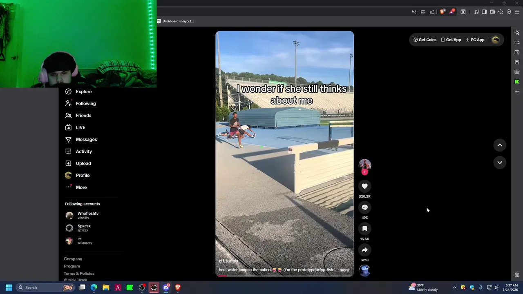Viewport: 523px width, 294px height.
Task: Download the PC App
Action: [x=475, y=40]
